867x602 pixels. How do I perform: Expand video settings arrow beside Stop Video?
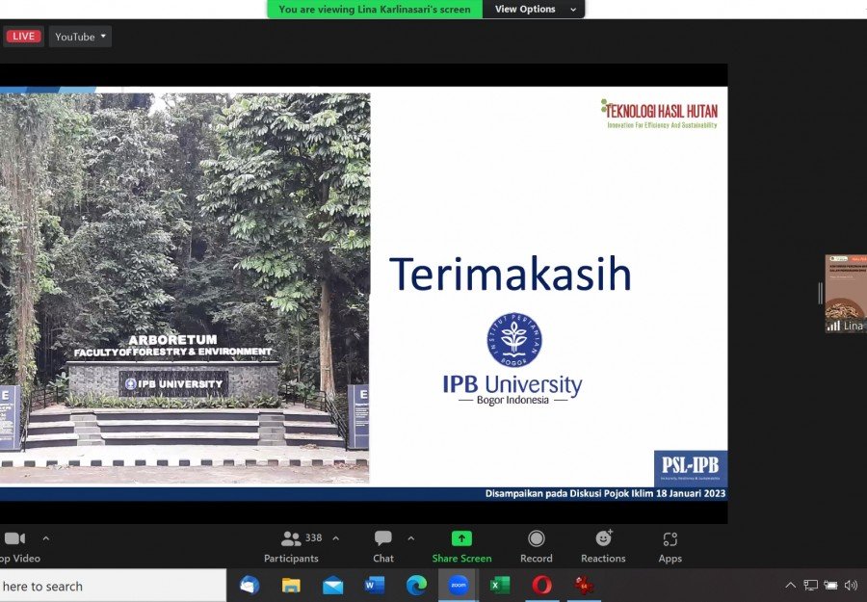(46, 537)
